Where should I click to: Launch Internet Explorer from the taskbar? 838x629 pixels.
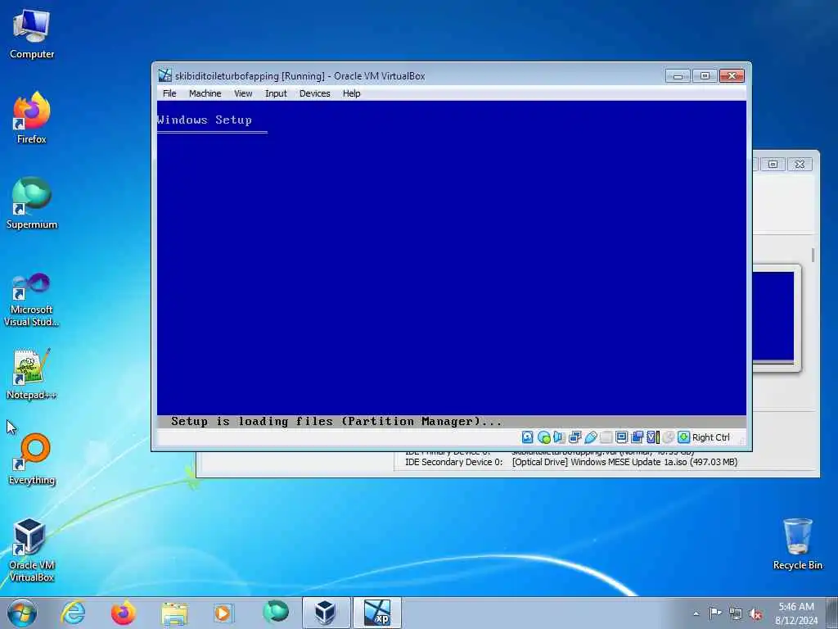click(73, 613)
